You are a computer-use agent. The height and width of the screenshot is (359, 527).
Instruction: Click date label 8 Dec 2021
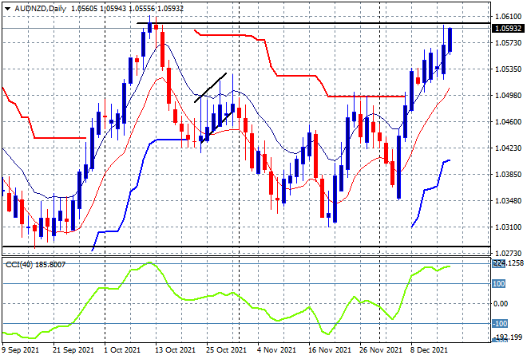(429, 350)
